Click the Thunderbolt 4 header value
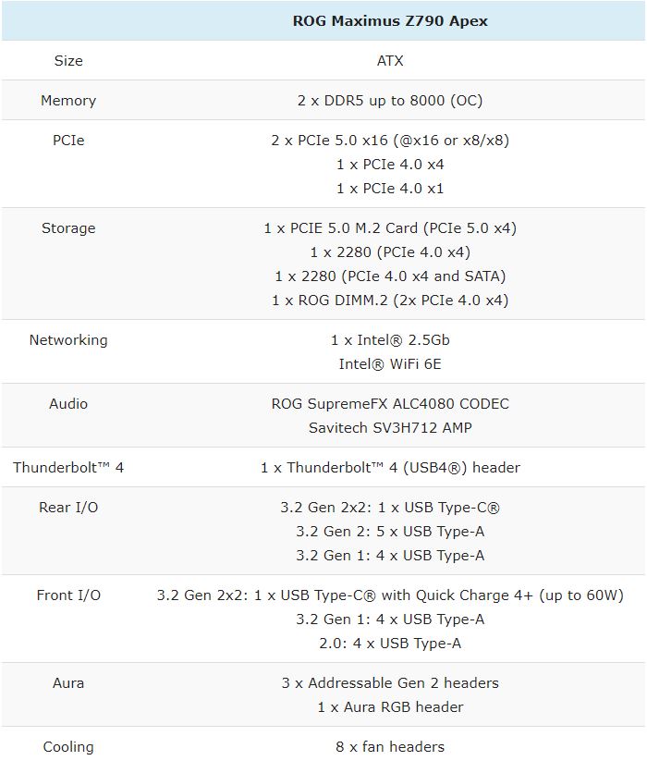The image size is (647, 773). (x=390, y=467)
